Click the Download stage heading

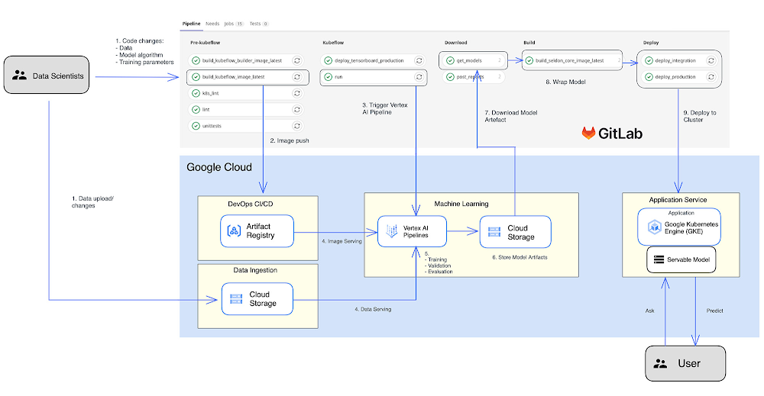tap(455, 43)
